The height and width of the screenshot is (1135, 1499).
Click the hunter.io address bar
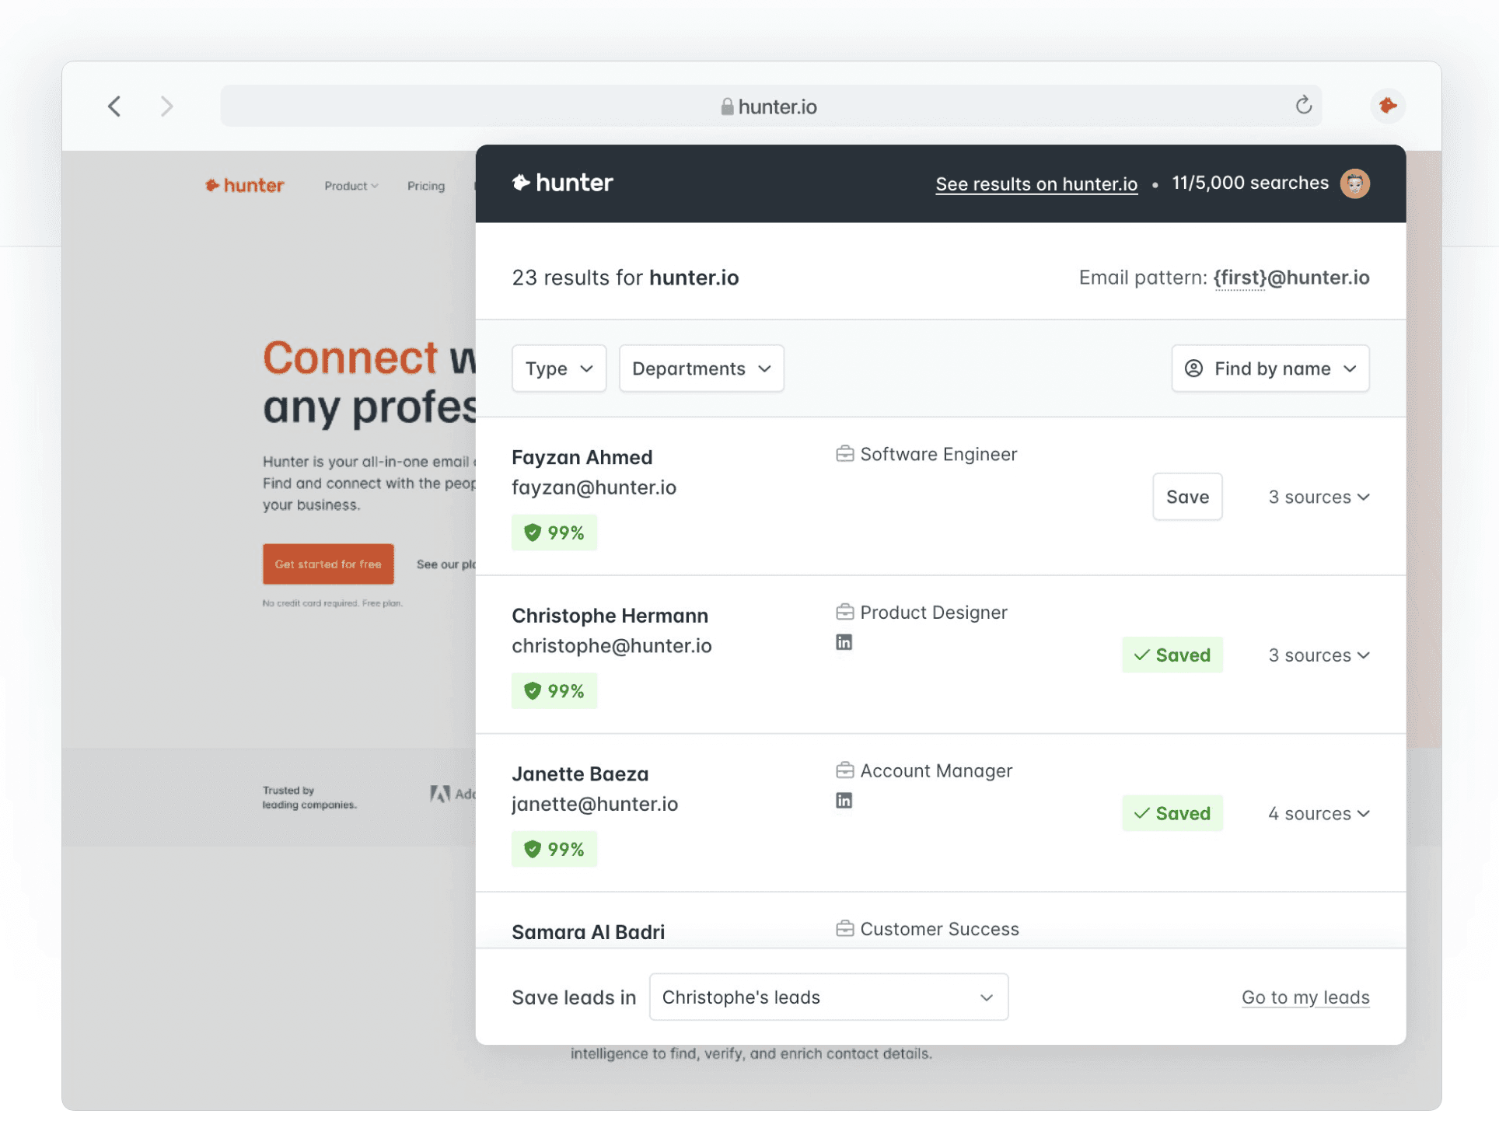coord(770,106)
